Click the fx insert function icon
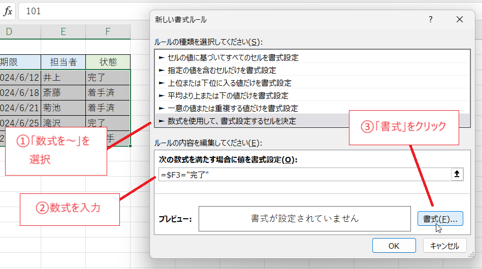This screenshot has height=269, width=482. click(8, 11)
